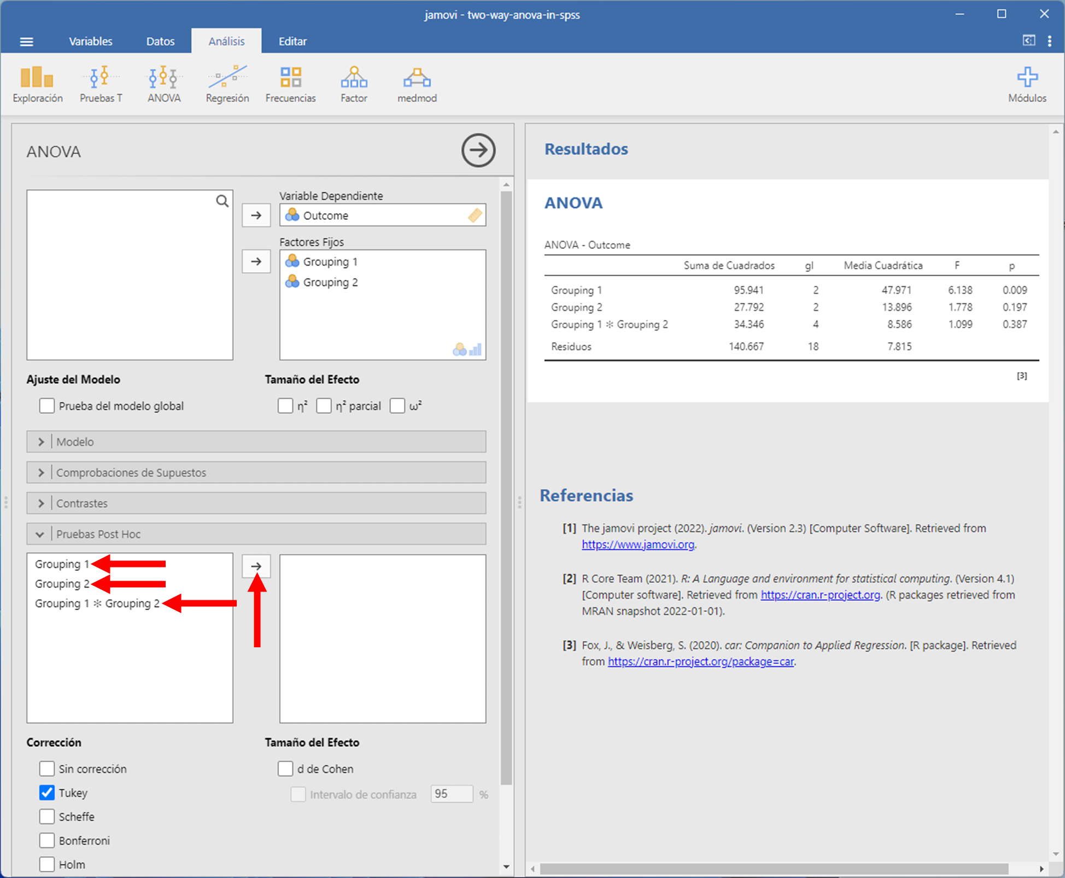Enable Prueba del modelo global checkbox
Viewport: 1065px width, 878px height.
47,406
